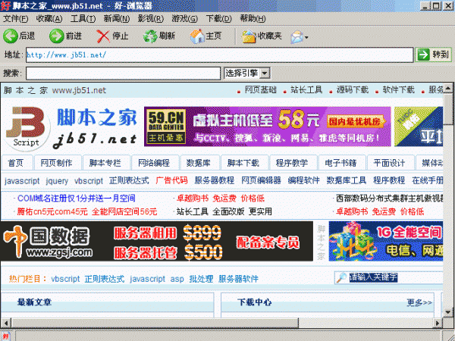This screenshot has height=341, width=455.
Task: Click the 中国数据 www.zgsj.com banner ad
Action: 157,241
